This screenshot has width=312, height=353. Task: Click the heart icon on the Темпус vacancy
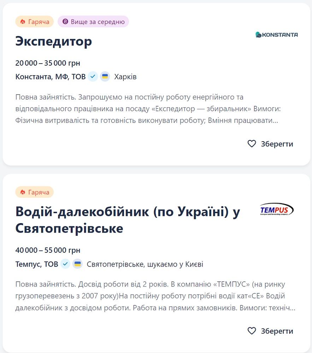(x=252, y=331)
